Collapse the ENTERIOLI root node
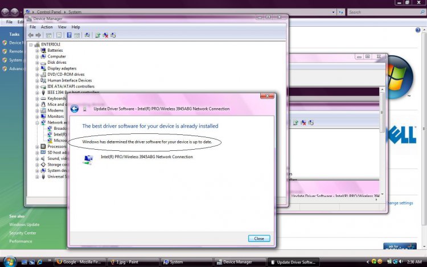Image resolution: width=427 pixels, height=267 pixels. click(x=31, y=44)
